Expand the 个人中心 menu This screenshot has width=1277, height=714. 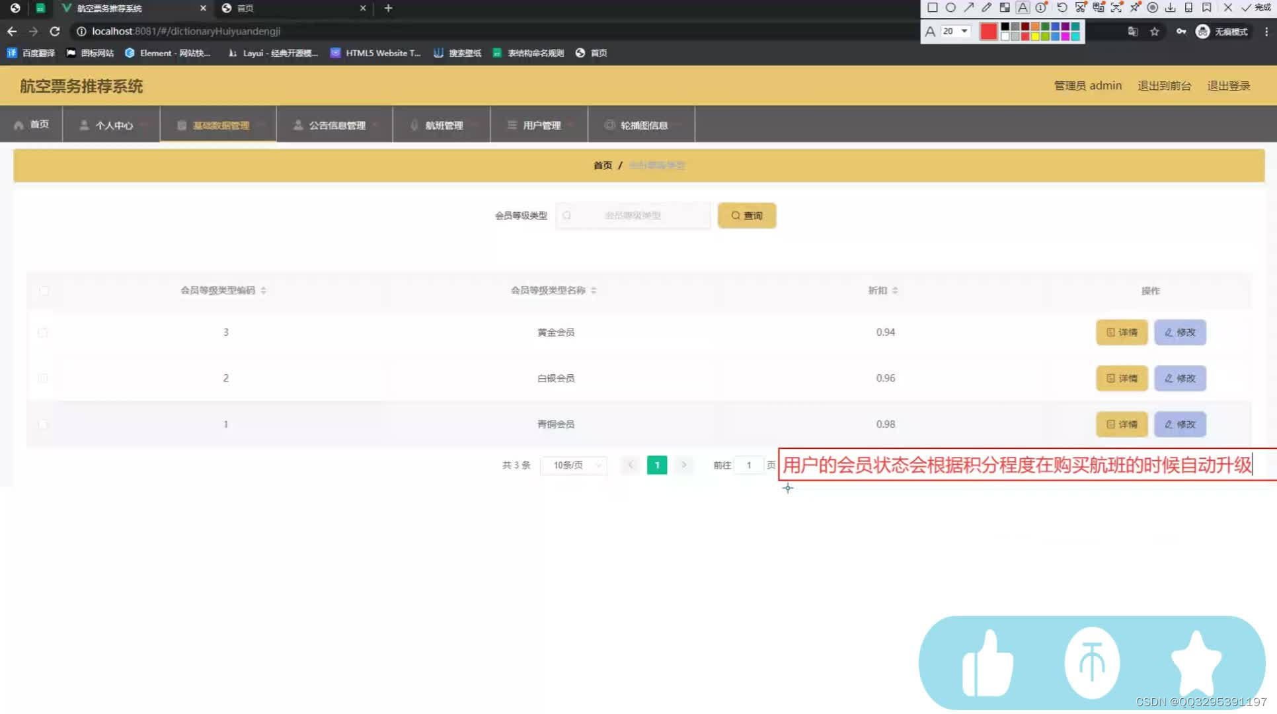click(x=111, y=125)
